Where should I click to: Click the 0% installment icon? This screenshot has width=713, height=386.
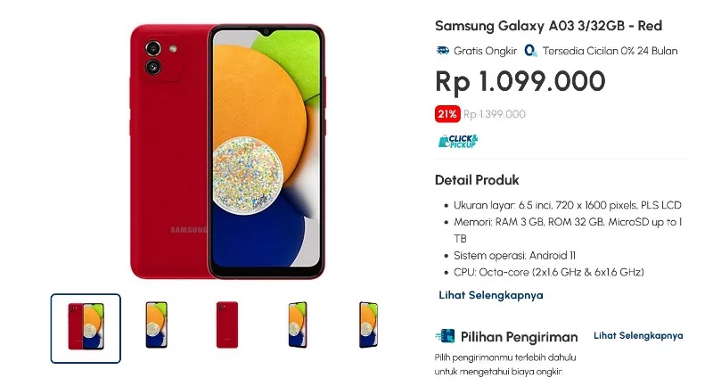pyautogui.click(x=530, y=51)
